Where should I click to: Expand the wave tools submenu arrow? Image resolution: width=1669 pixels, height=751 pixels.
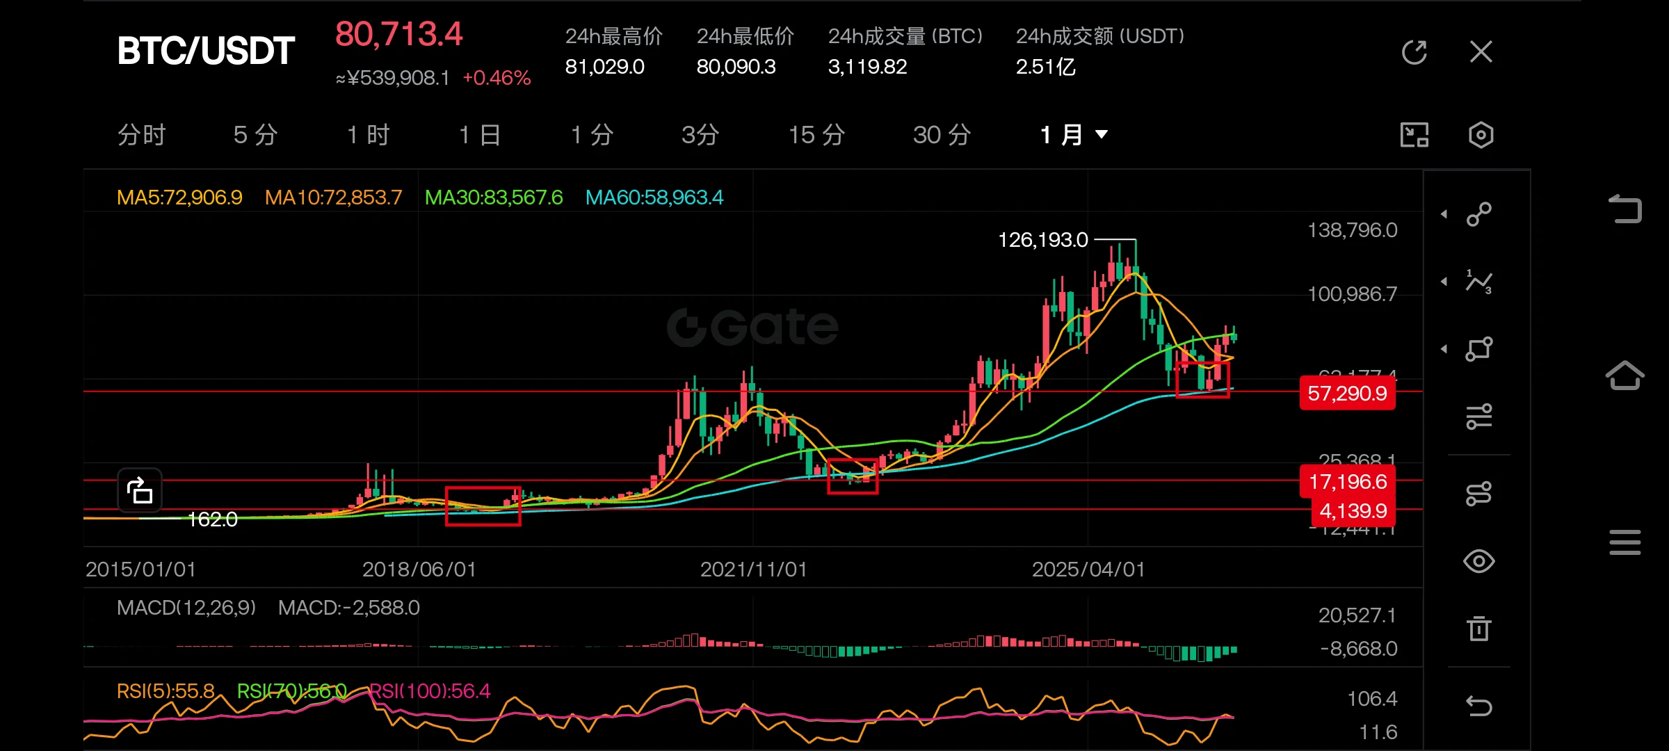tap(1444, 282)
